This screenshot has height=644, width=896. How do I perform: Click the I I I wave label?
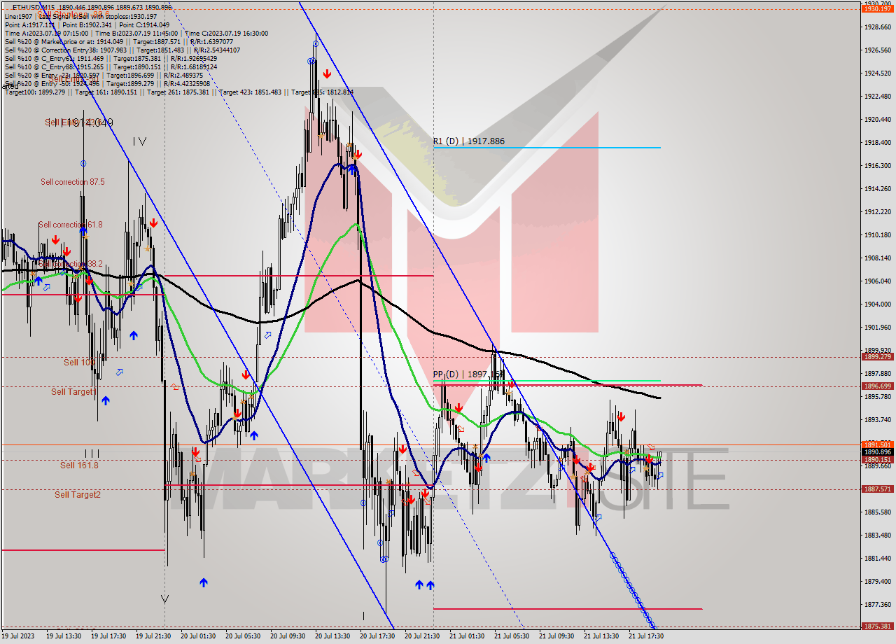92,453
